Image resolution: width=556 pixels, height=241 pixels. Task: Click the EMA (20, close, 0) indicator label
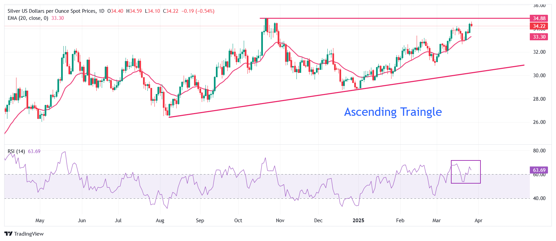coord(28,18)
